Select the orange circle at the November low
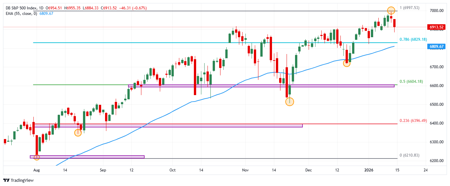 click(290, 102)
